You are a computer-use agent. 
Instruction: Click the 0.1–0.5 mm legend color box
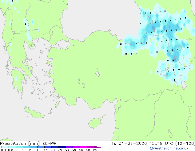[x=5, y=147]
